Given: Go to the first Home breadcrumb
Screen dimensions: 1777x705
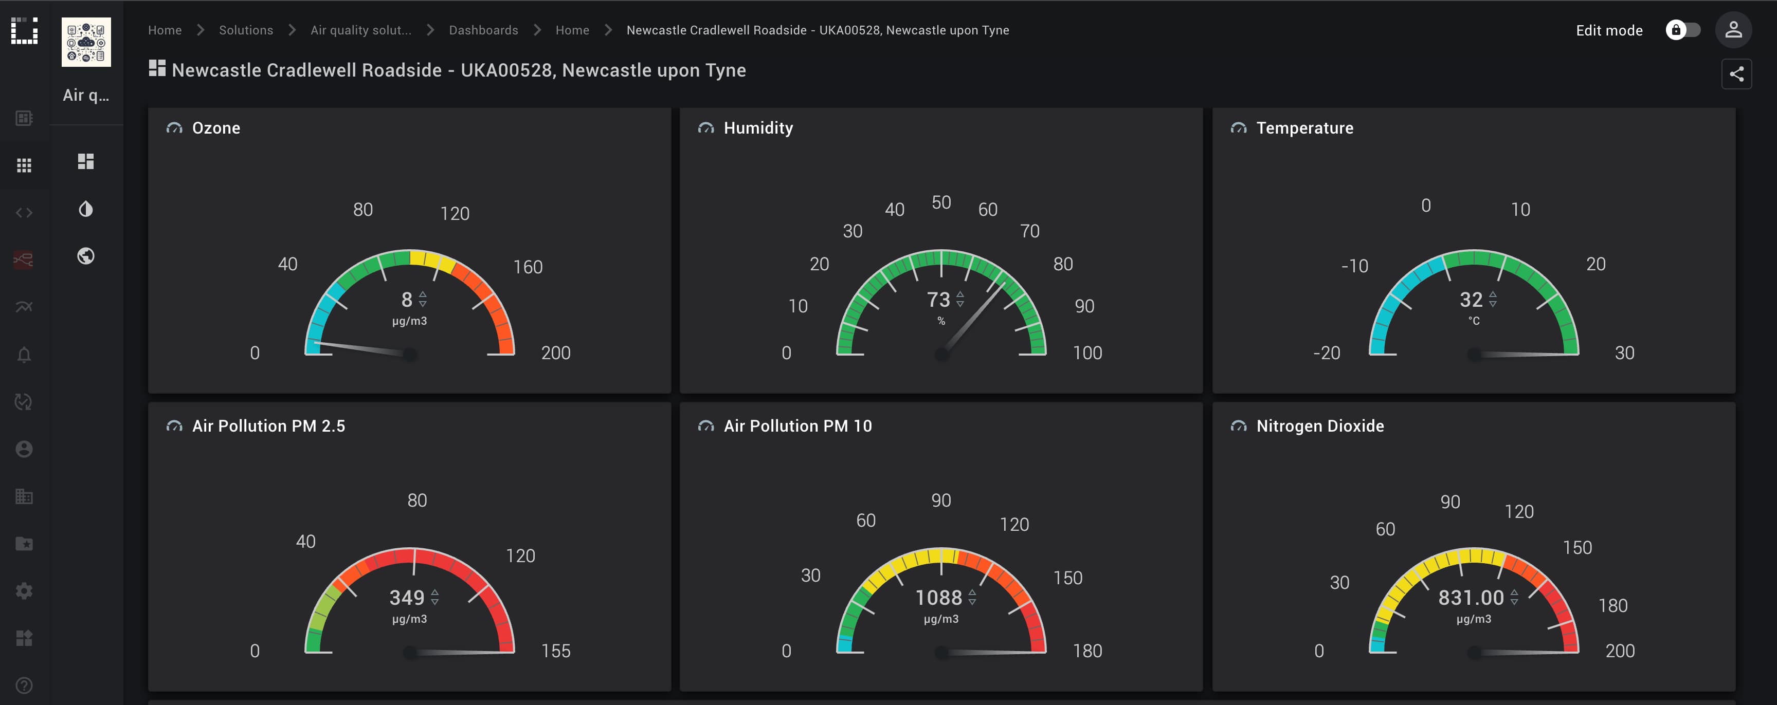Looking at the screenshot, I should (165, 30).
